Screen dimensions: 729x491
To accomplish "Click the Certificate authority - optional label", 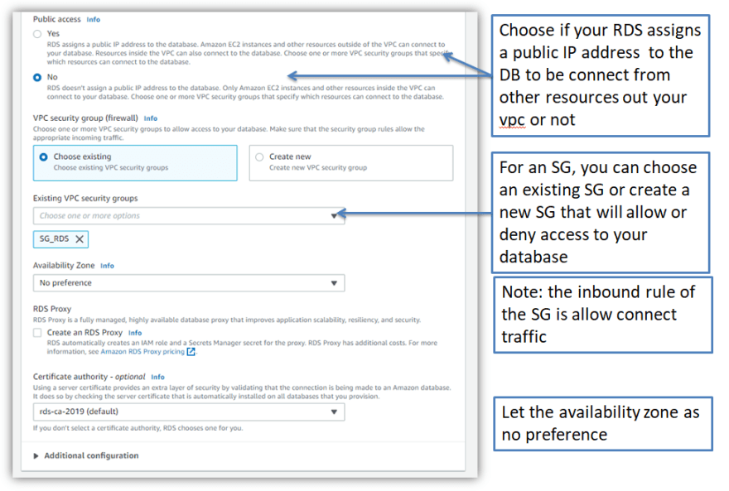I will click(x=89, y=377).
